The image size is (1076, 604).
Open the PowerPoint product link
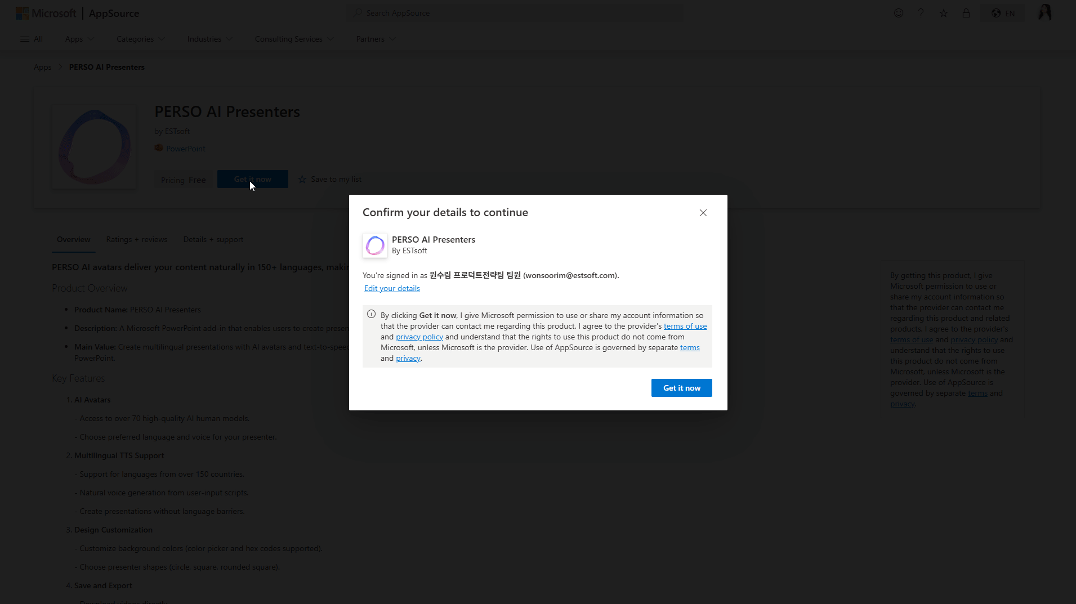point(186,149)
